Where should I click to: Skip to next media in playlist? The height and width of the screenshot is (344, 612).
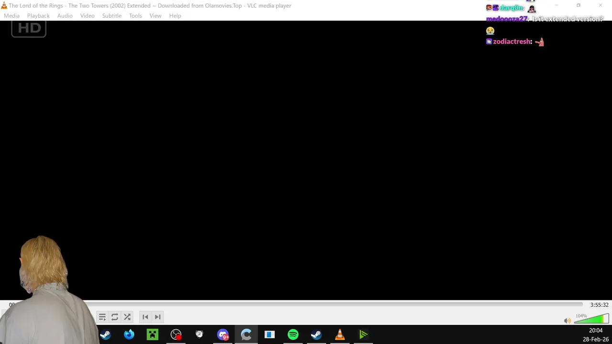[x=158, y=317]
